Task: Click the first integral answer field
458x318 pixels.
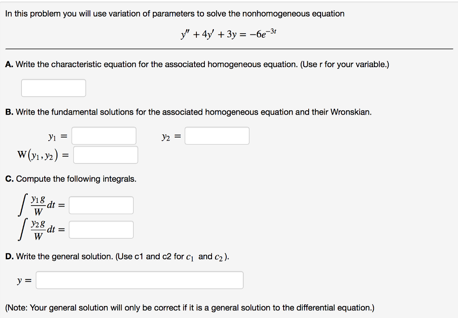Action: [101, 205]
